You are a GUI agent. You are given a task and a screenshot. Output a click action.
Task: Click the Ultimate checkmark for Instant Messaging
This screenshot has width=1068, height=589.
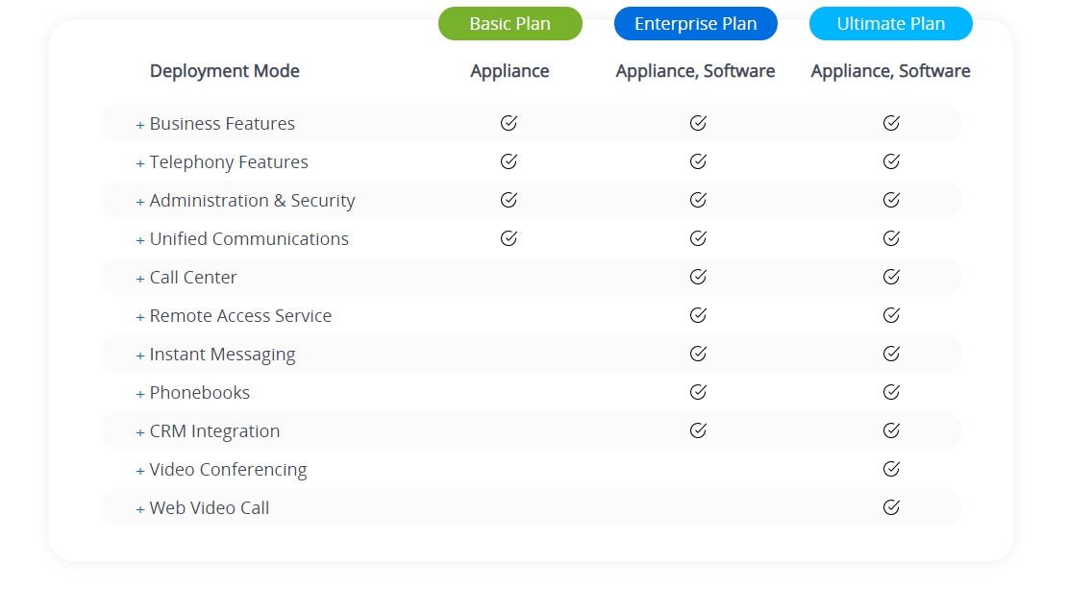click(x=891, y=354)
